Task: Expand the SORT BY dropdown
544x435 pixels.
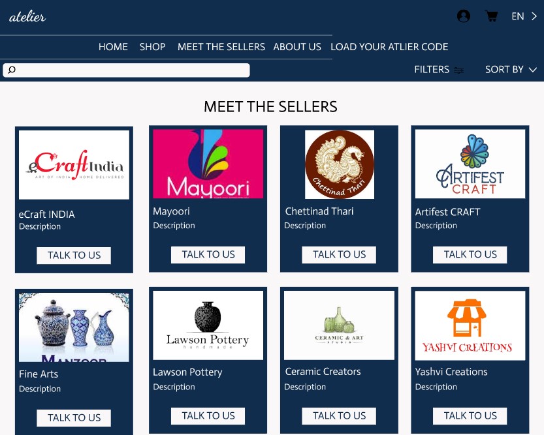Action: 511,70
